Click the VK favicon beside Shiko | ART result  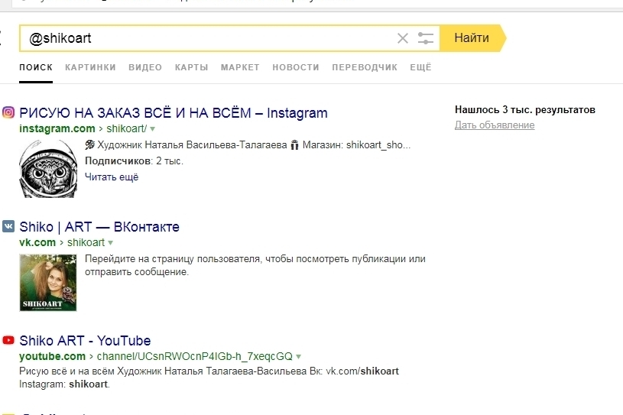(8, 226)
